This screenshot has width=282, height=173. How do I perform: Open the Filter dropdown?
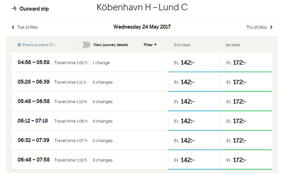[150, 45]
